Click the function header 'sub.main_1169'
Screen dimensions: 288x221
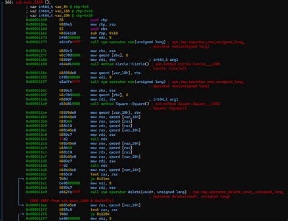[x=29, y=2]
